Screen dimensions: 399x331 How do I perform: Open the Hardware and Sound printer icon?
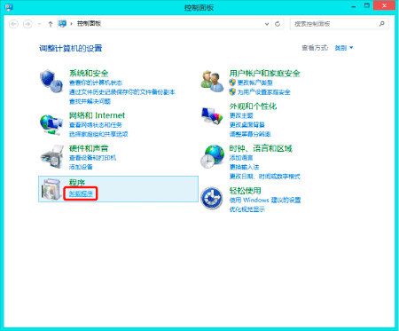tap(52, 157)
